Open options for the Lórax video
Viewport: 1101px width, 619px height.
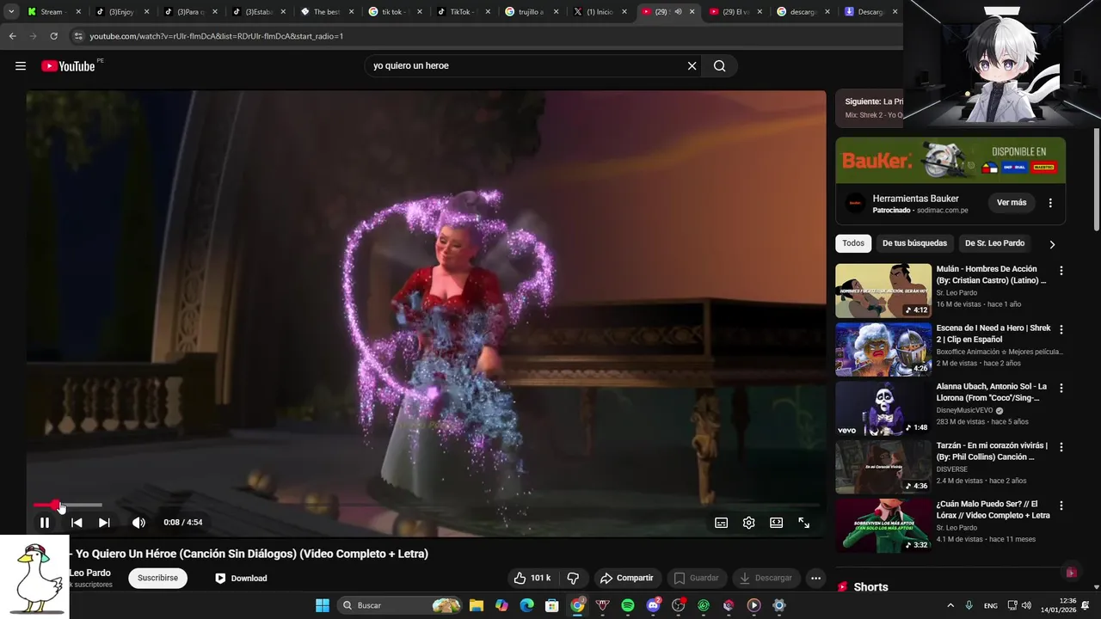(1061, 506)
